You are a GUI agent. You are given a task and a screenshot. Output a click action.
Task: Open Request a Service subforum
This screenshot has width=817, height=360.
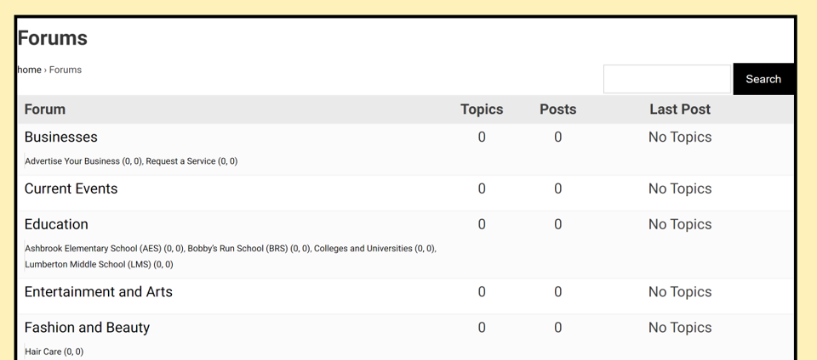click(x=180, y=161)
